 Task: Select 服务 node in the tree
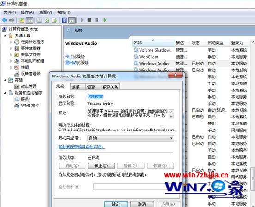point(25,99)
